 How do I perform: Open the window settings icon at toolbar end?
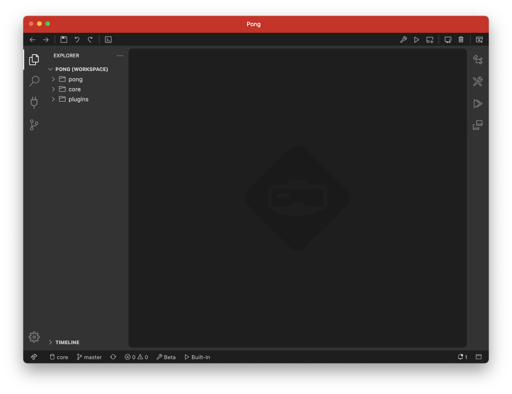tap(479, 39)
